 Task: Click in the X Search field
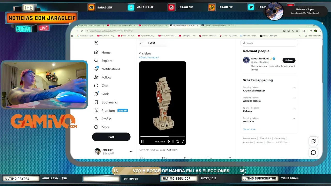pos(269,43)
